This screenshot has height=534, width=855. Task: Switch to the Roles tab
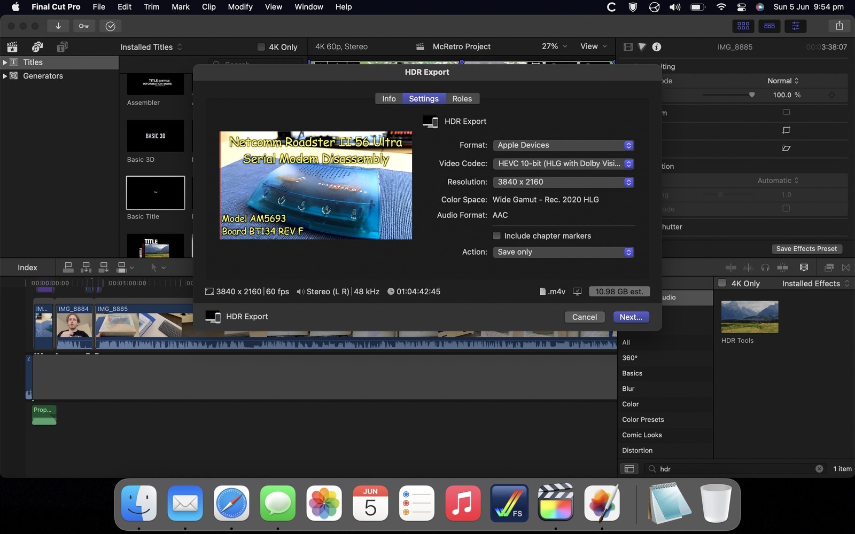[462, 99]
